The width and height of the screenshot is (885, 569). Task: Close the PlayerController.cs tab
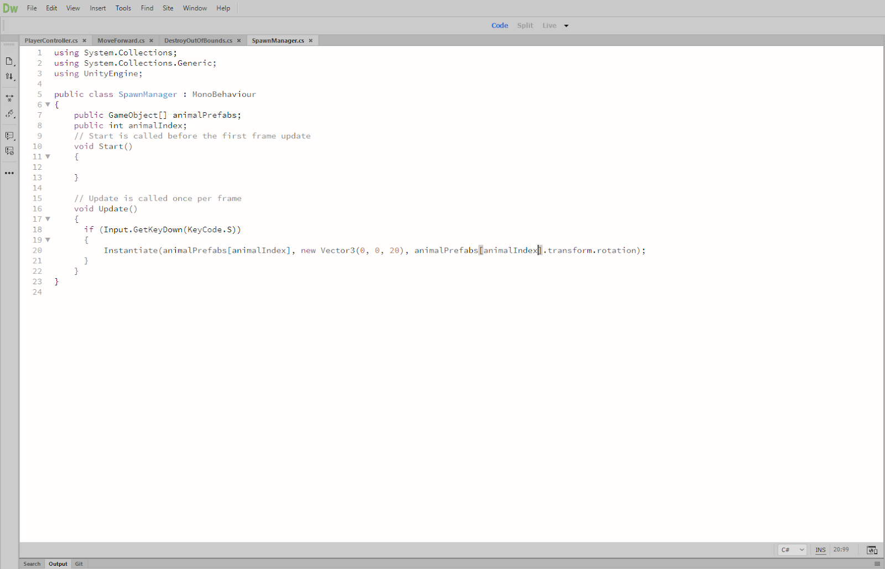pos(85,40)
